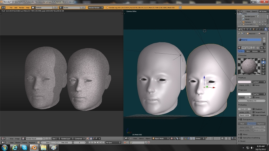Click the white Specular color swatch
Viewport: 269px width, 151px height.
[x=244, y=94]
